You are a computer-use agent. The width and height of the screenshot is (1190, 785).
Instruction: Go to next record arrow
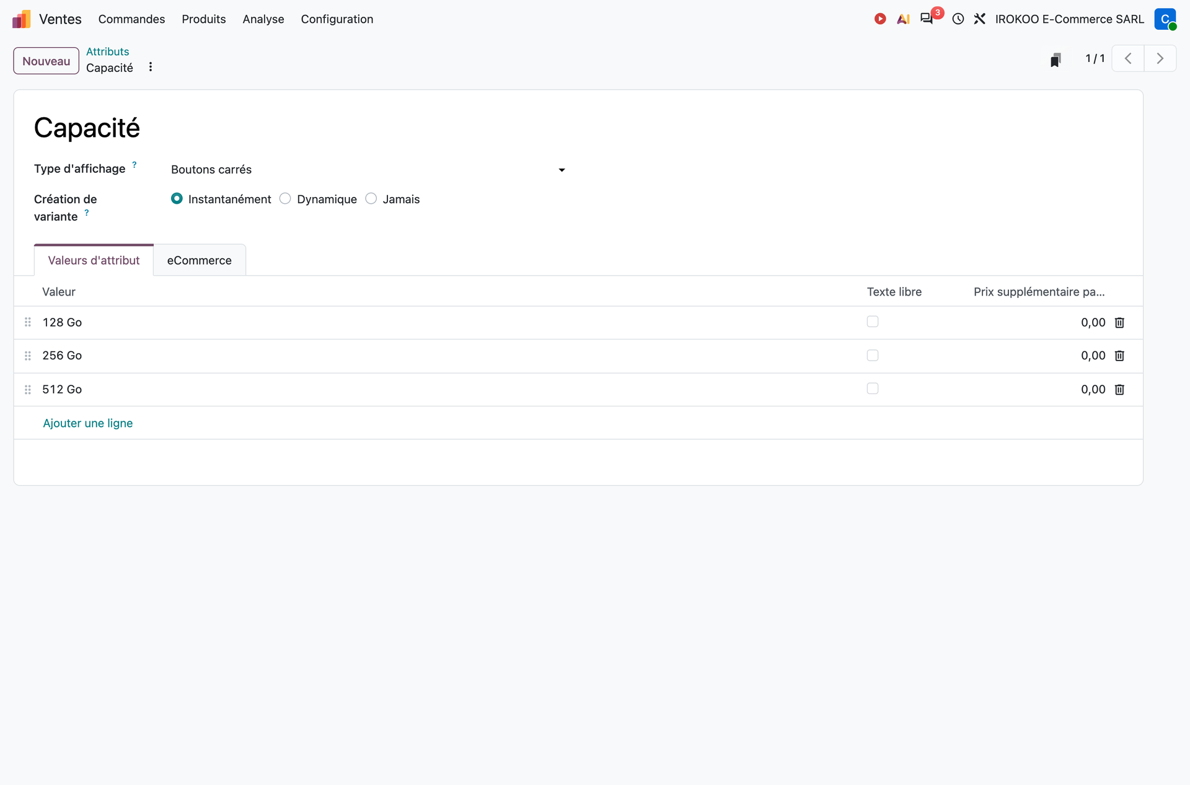tap(1160, 59)
